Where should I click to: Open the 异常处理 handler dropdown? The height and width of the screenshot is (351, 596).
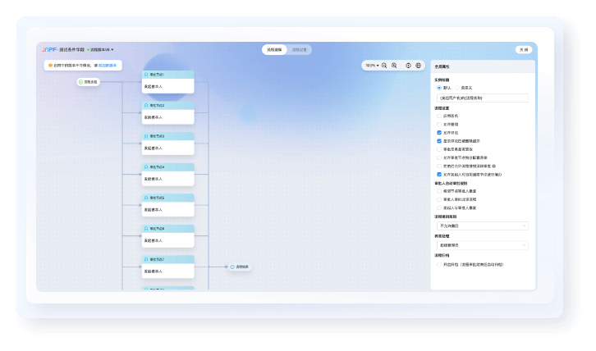(x=483, y=245)
